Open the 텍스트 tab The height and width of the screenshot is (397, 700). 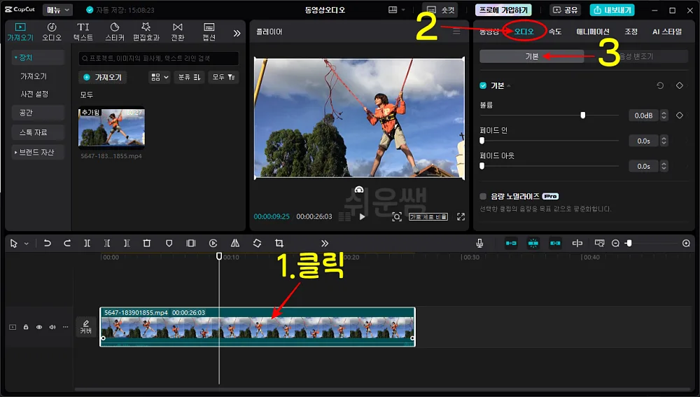(x=83, y=32)
